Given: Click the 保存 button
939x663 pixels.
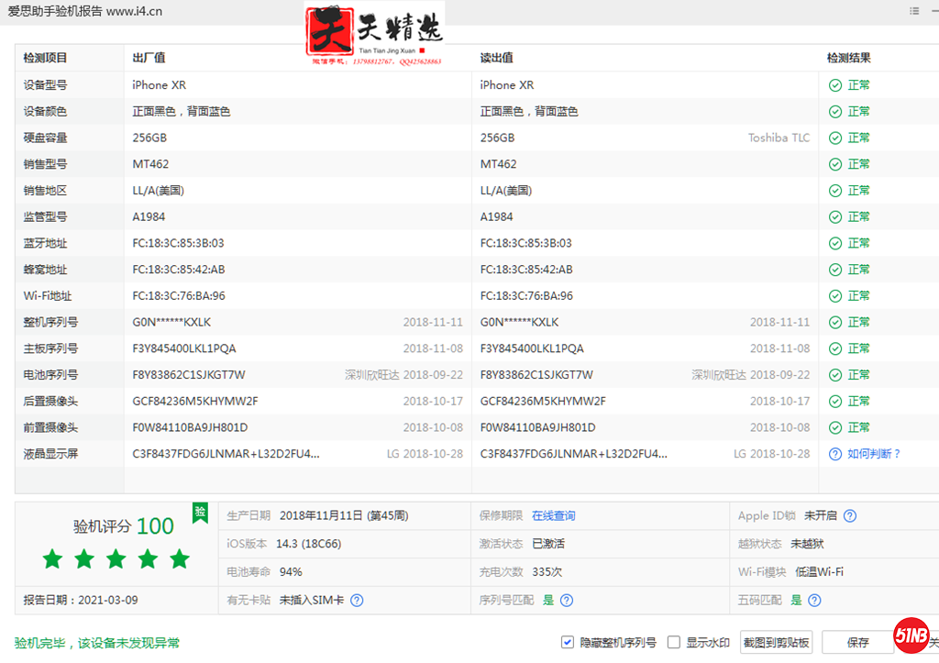Looking at the screenshot, I should (857, 643).
